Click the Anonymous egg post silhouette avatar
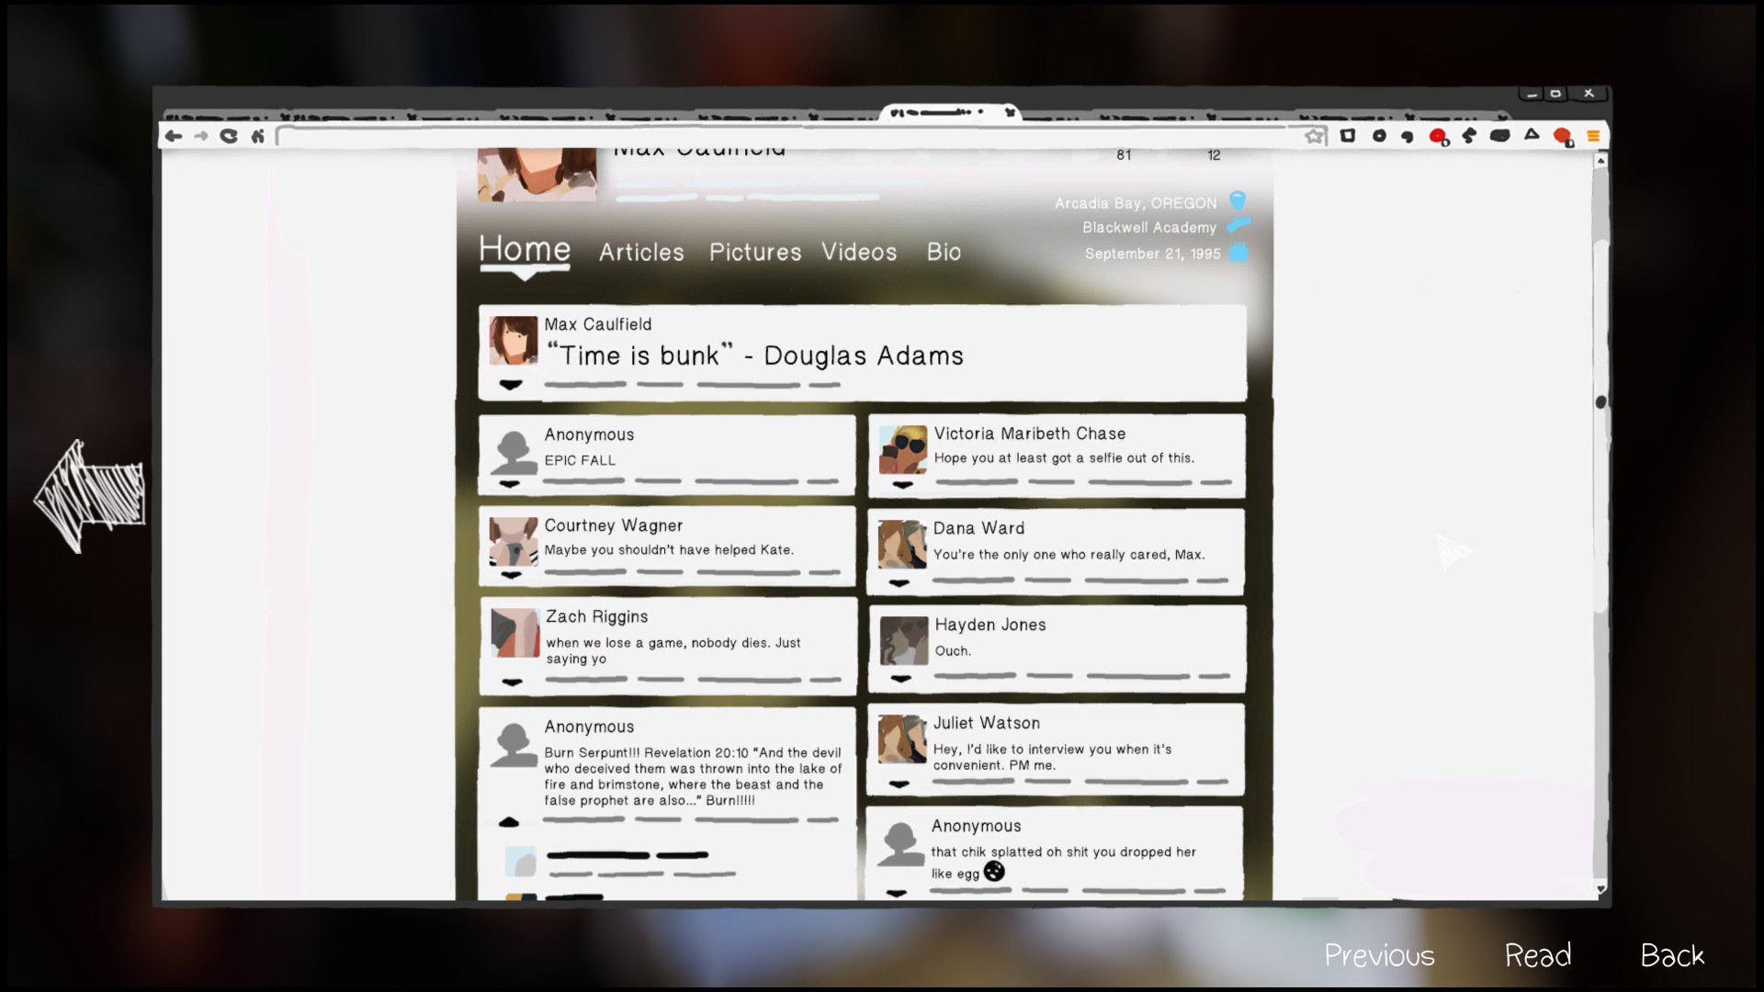 tap(900, 844)
